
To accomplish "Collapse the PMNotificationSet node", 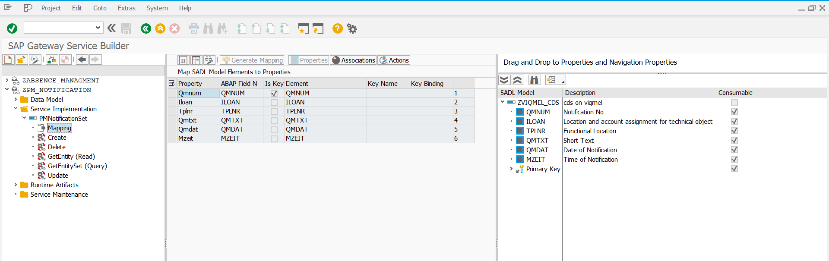I will pyautogui.click(x=24, y=118).
